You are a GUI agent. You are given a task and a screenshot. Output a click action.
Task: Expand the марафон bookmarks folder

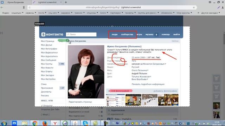tap(67, 13)
